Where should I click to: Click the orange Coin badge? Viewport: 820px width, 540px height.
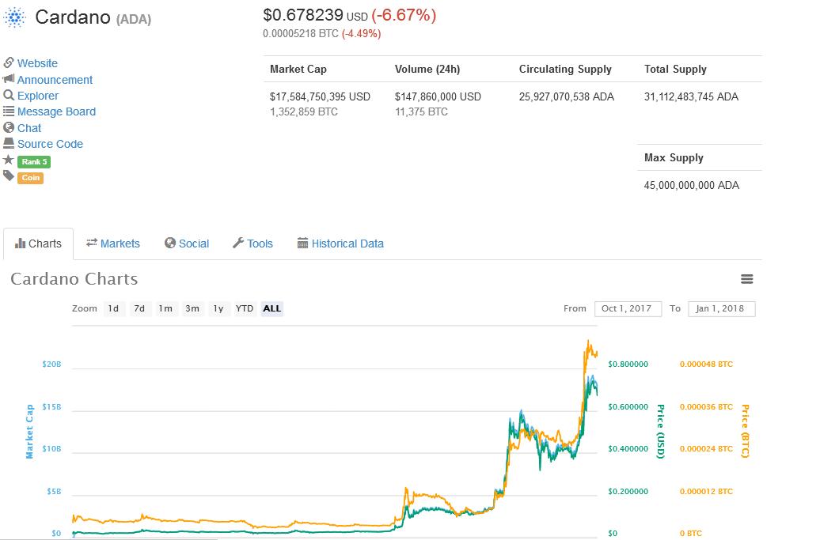(30, 178)
